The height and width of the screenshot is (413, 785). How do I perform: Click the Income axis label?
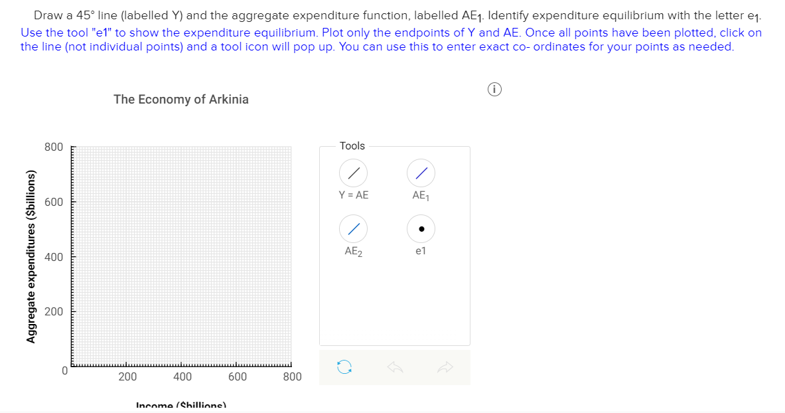182,406
